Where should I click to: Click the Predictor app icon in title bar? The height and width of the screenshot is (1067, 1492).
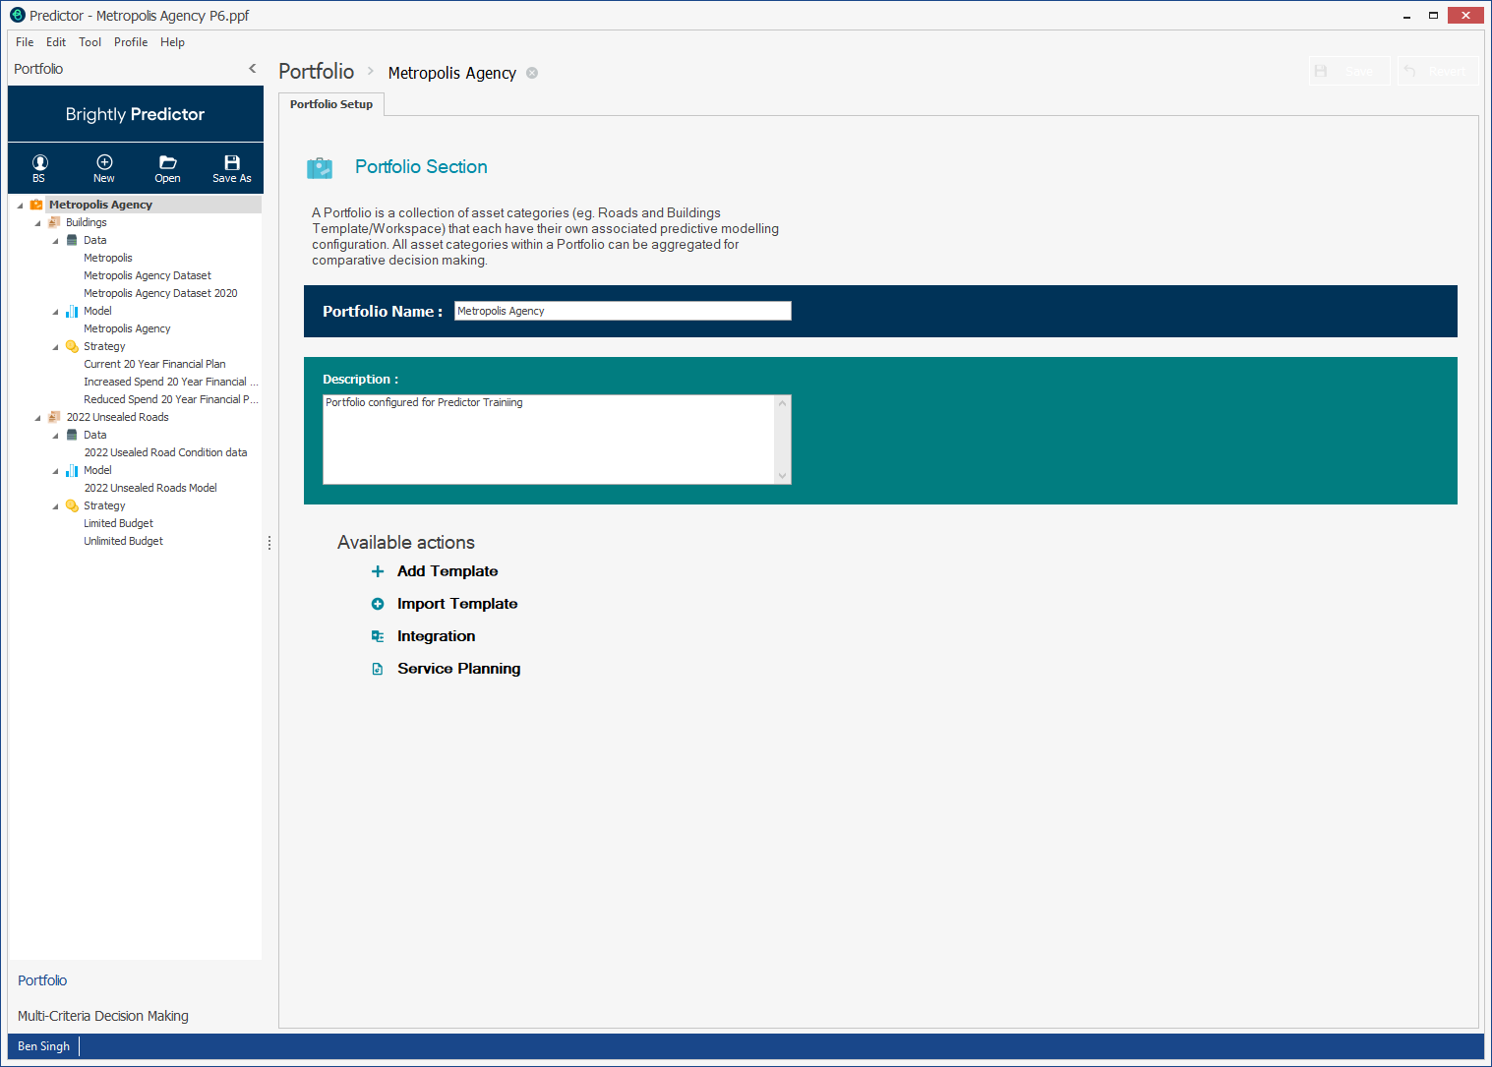17,15
